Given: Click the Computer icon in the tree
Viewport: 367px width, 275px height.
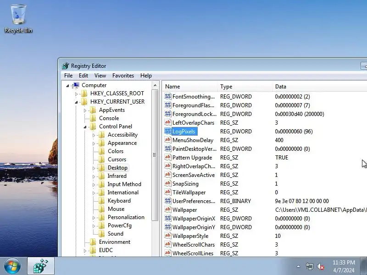Looking at the screenshot, I should coord(76,85).
